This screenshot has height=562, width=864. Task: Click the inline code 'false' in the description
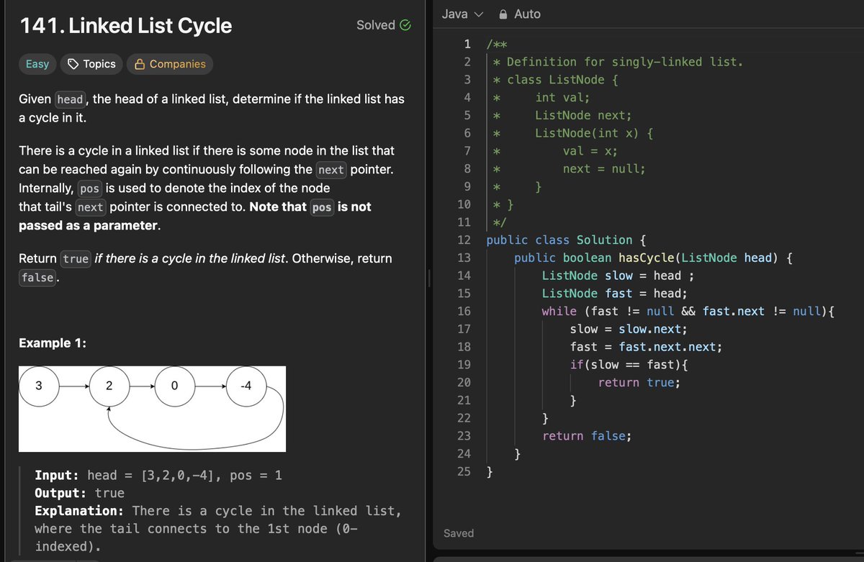click(x=37, y=277)
